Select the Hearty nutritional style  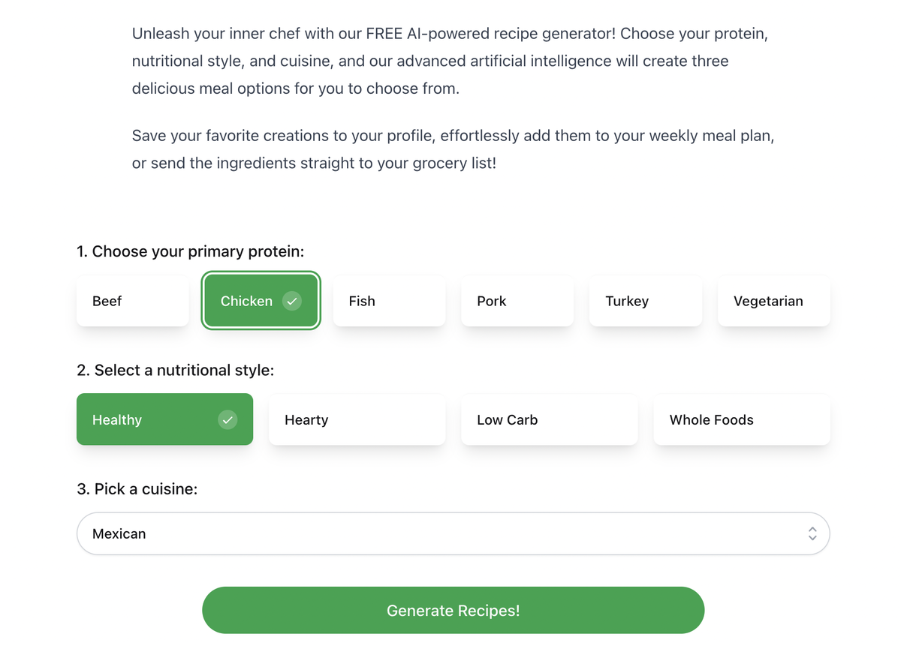click(x=357, y=419)
